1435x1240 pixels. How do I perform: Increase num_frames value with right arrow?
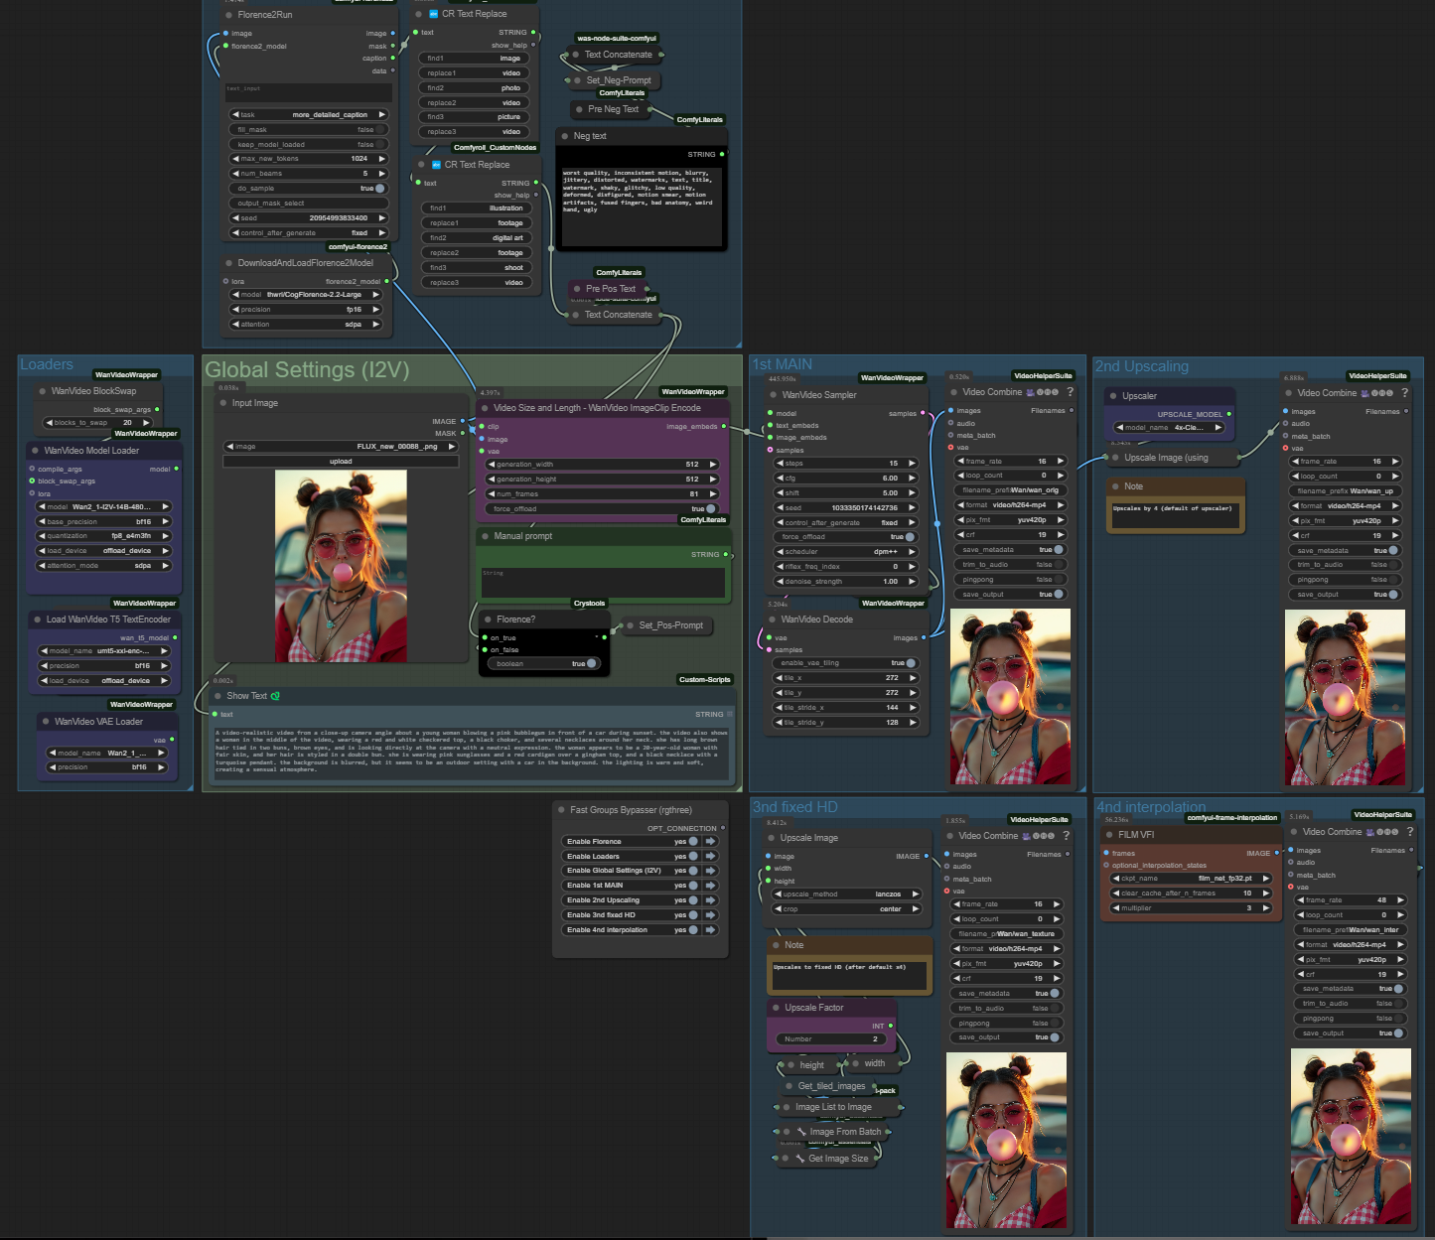713,493
